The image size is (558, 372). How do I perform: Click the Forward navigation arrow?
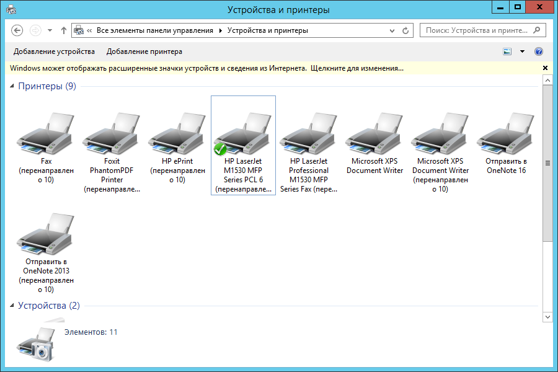35,30
